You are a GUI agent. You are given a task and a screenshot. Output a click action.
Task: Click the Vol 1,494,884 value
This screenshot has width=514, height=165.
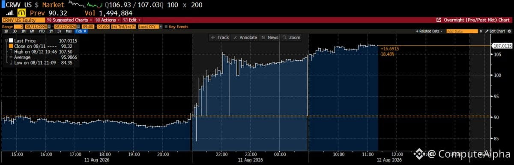click(x=108, y=13)
